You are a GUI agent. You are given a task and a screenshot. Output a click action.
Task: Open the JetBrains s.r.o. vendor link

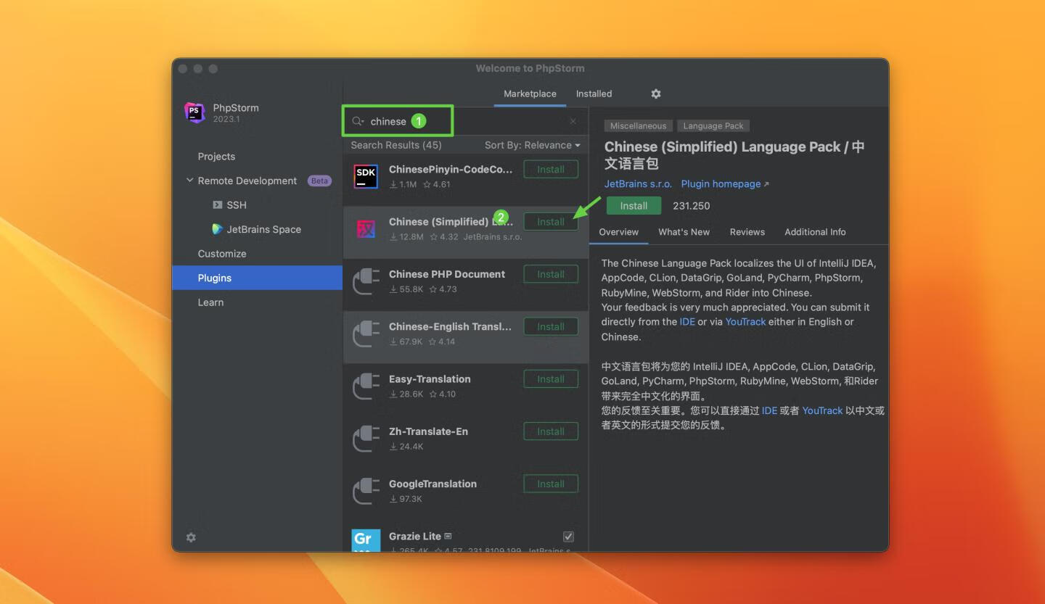click(638, 184)
